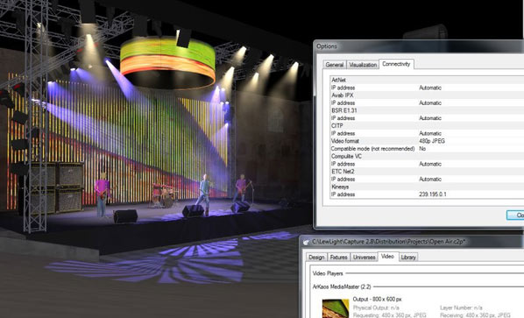Switch to the General options tab
The image size is (524, 318).
335,65
